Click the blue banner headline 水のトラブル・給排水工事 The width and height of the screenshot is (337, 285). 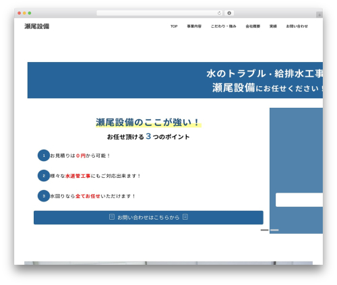pyautogui.click(x=265, y=73)
